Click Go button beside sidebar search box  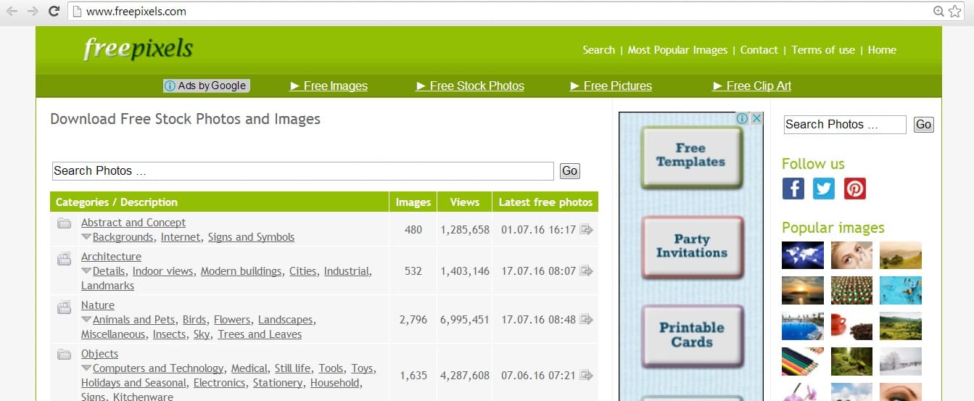(x=923, y=125)
